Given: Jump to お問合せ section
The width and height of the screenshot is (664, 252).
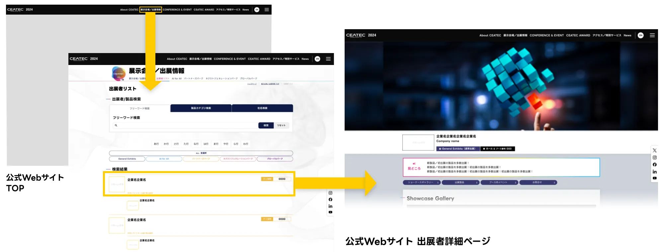Looking at the screenshot, I should coord(539,182).
